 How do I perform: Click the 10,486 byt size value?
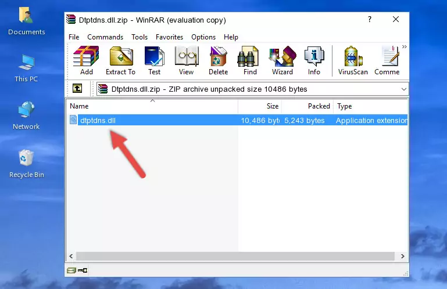(260, 121)
